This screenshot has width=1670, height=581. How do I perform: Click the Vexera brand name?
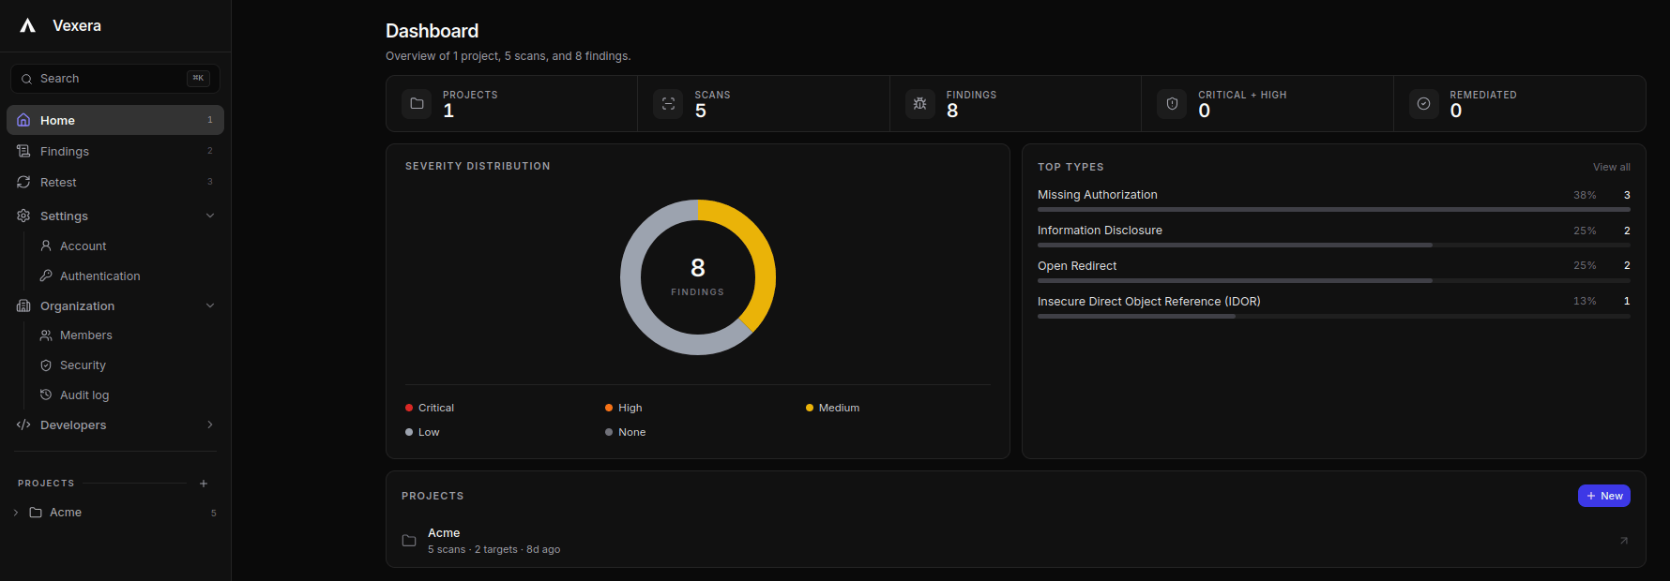click(77, 25)
